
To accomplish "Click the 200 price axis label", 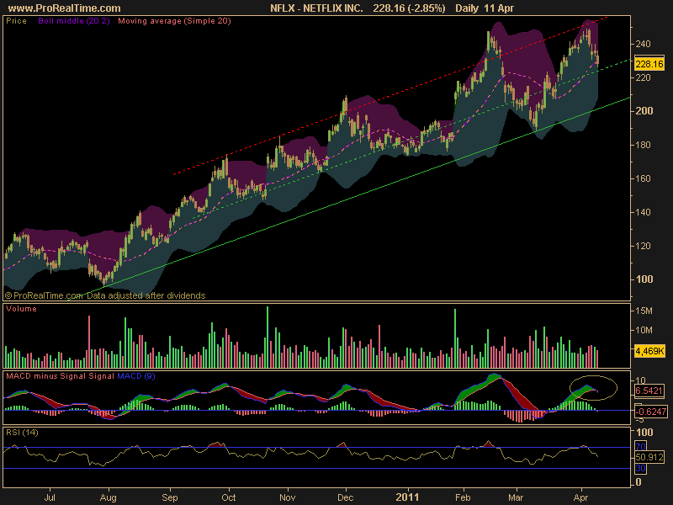I will pos(644,111).
